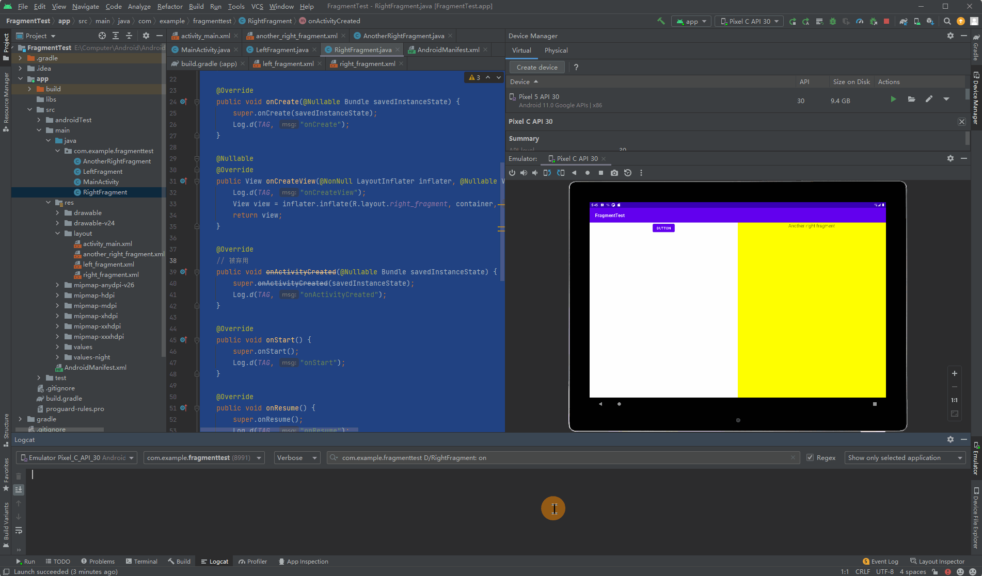Screen dimensions: 982x576
Task: Open the Event Log
Action: (880, 562)
